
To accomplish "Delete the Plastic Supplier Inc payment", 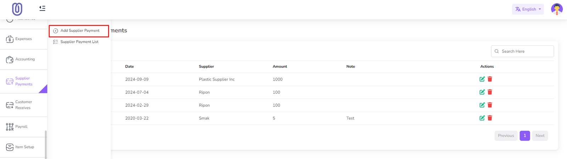I will 490,79.
